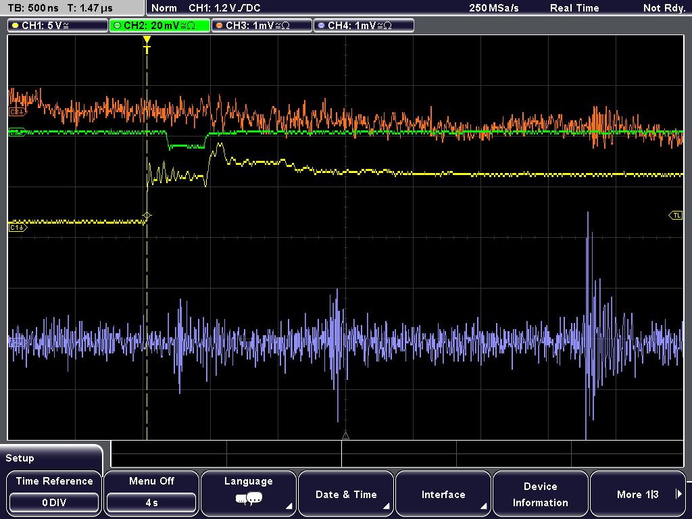Image resolution: width=692 pixels, height=519 pixels.
Task: Click the memory overview bar below the grid
Action: [397, 453]
